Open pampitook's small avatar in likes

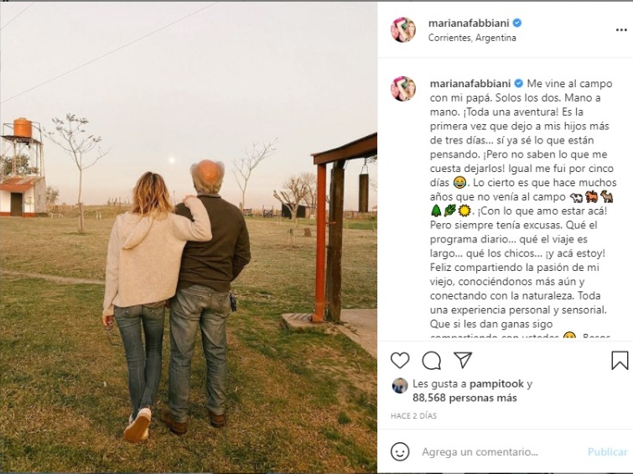point(399,386)
